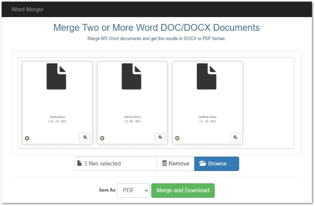Click the demo.docx file name label
The height and width of the screenshot is (206, 315).
pyautogui.click(x=132, y=117)
